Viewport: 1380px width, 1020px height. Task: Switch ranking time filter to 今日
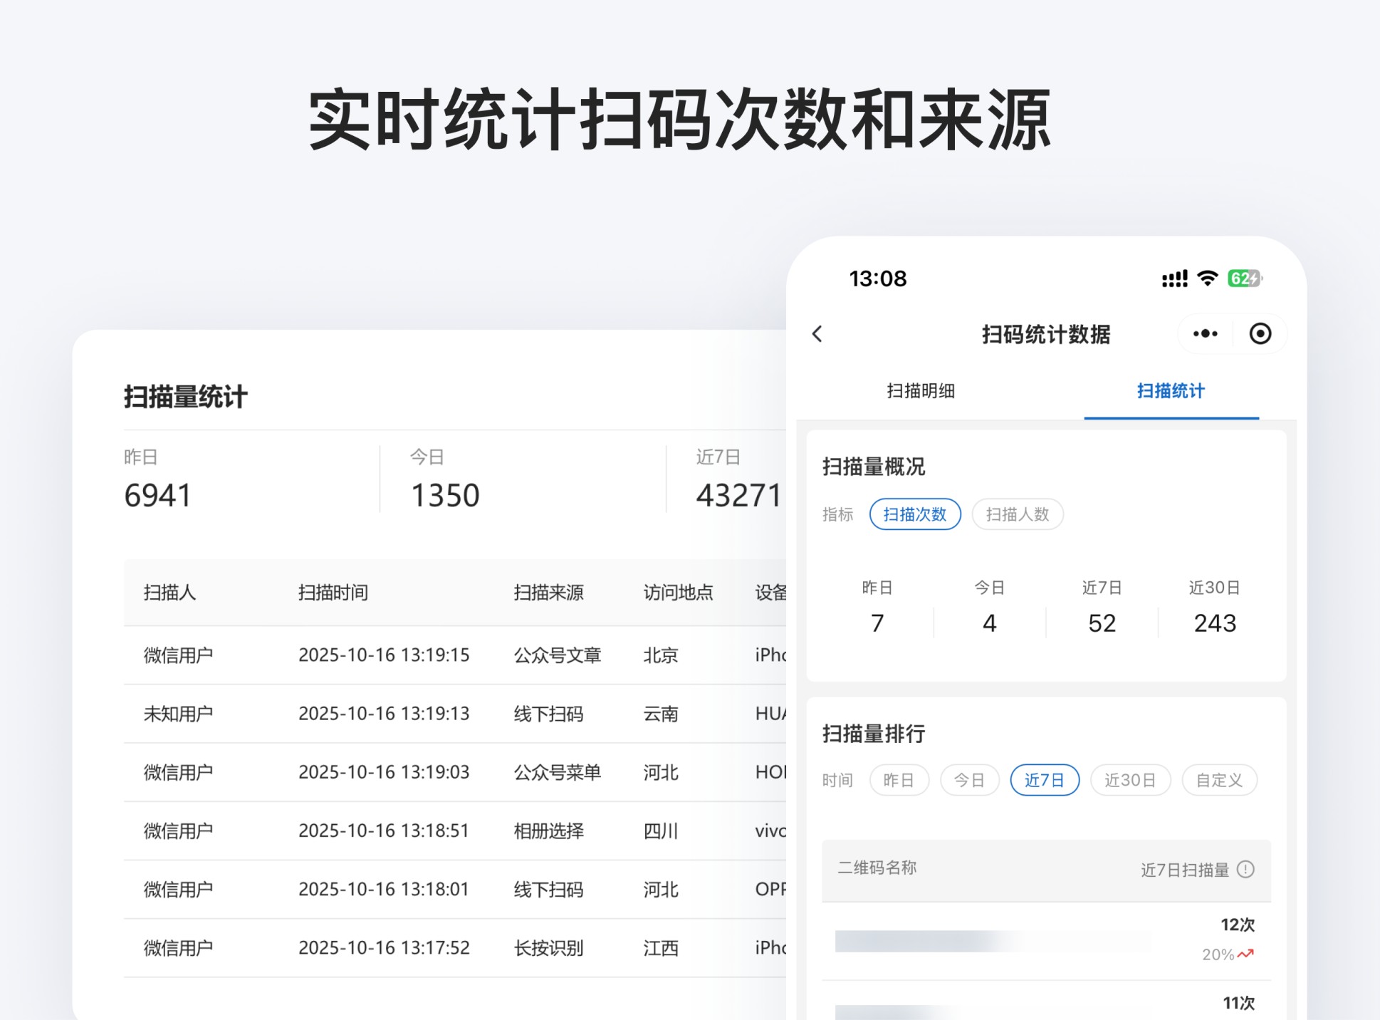click(970, 780)
